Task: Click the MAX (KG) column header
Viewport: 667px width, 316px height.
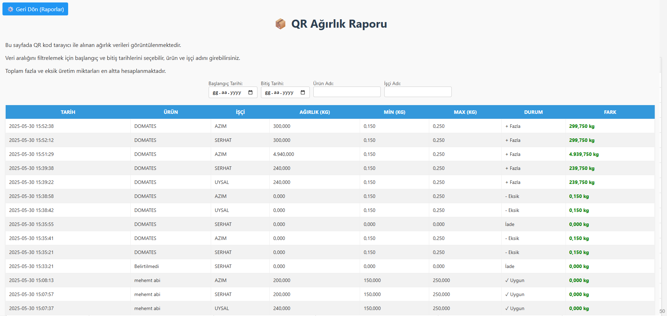Action: click(x=465, y=112)
